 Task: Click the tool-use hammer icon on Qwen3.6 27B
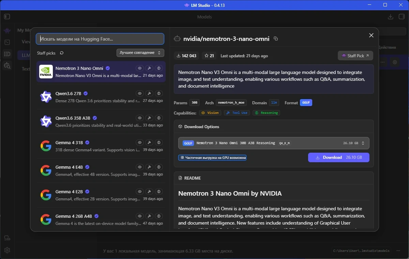(149, 93)
